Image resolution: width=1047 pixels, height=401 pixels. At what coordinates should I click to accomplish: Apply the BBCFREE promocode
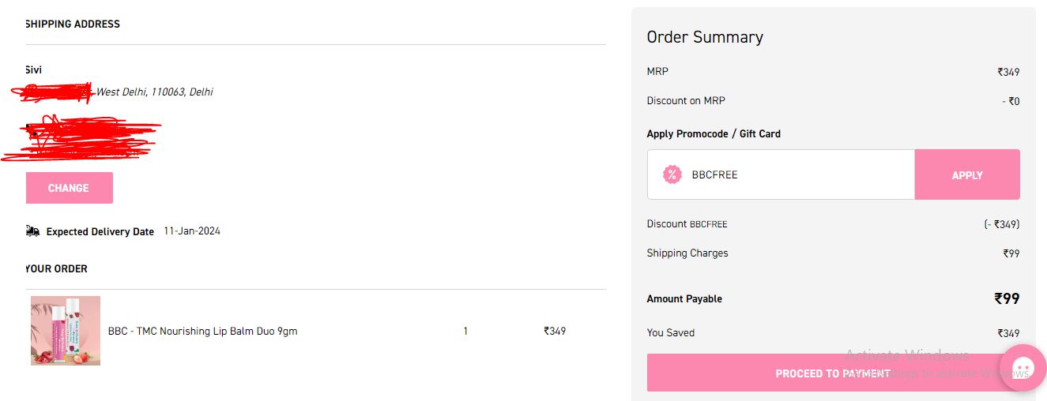[x=966, y=174]
